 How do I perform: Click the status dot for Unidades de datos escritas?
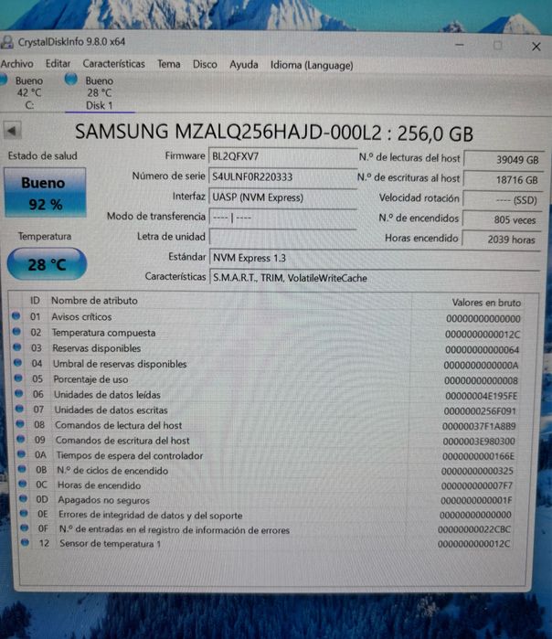pyautogui.click(x=19, y=409)
